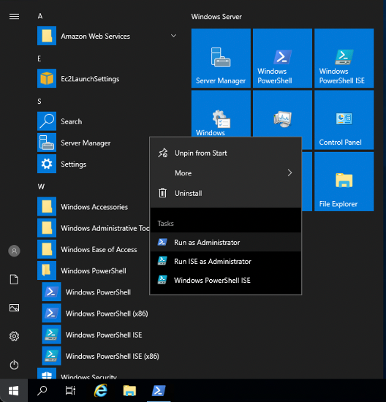Choose Uninstall in context menu
Image resolution: width=386 pixels, height=402 pixels.
225,193
